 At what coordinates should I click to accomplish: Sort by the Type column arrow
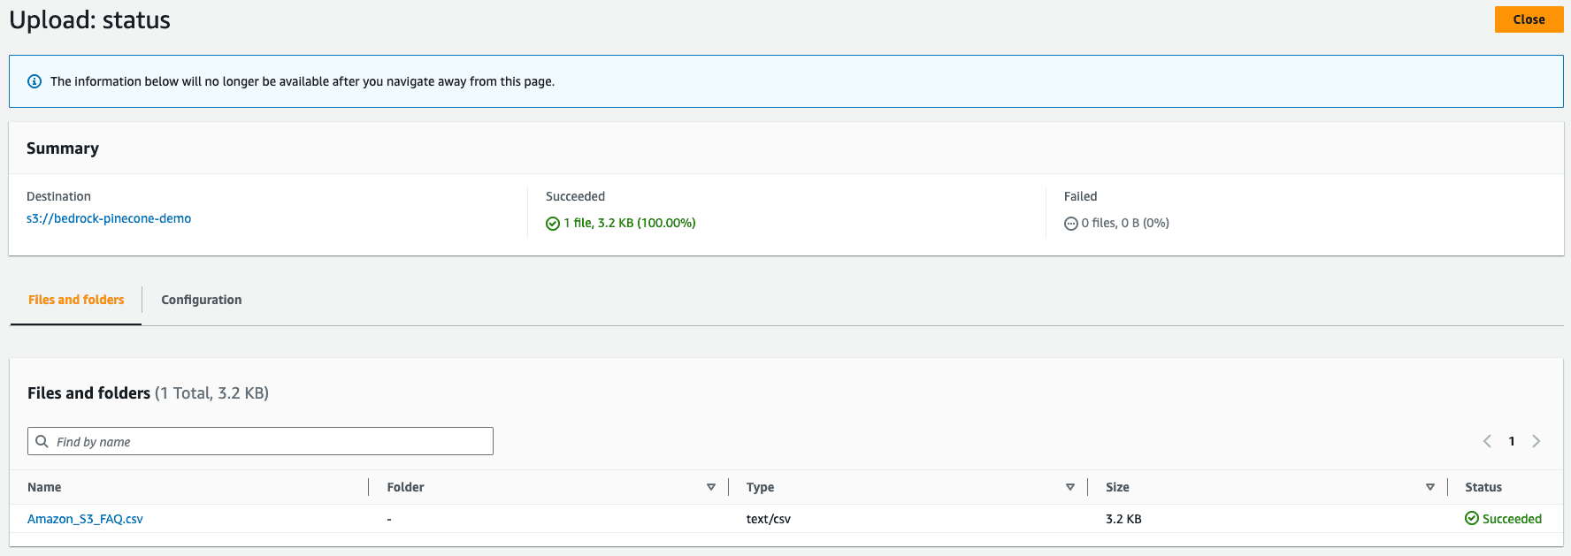coord(1070,487)
